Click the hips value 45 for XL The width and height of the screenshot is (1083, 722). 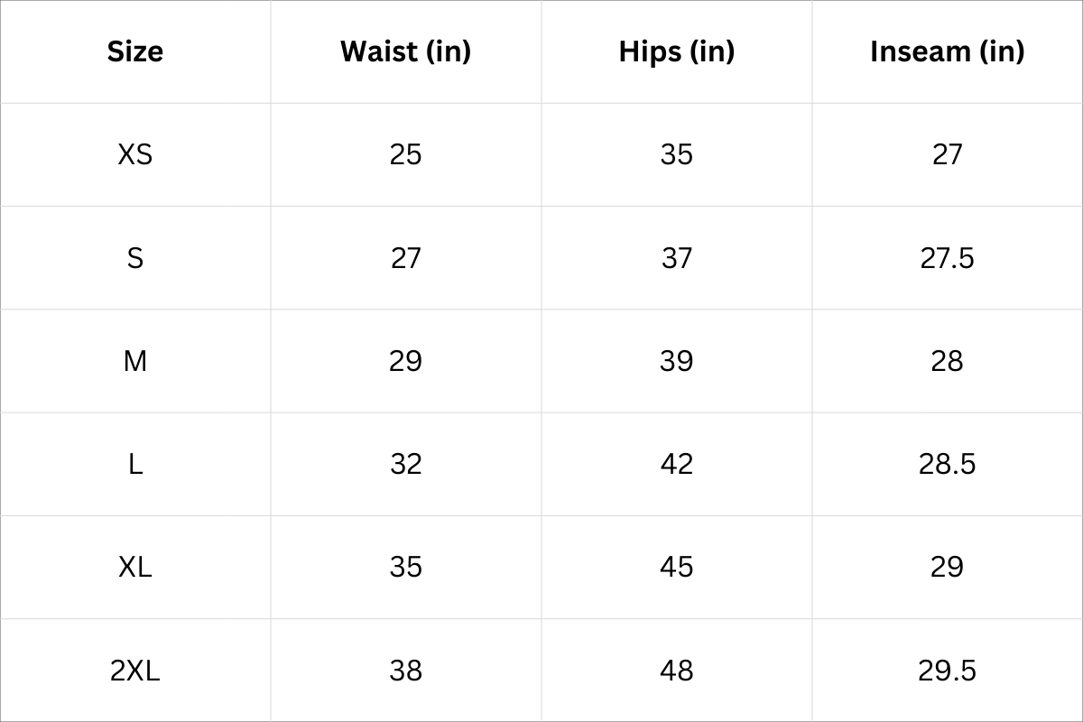tap(676, 567)
